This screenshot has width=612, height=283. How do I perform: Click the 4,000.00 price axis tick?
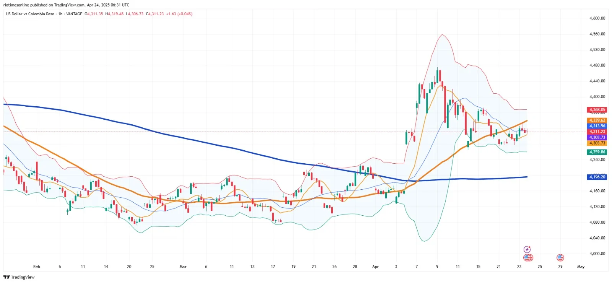[x=597, y=254]
